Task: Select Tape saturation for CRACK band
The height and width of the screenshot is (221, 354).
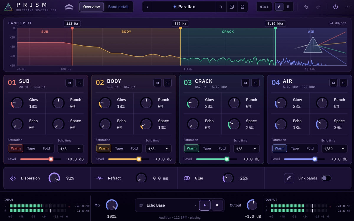Action: tap(207, 148)
